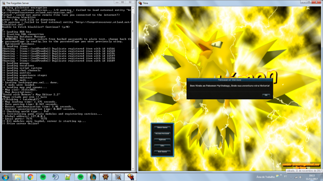This screenshot has height=181, width=323.
Task: Open Google Chrome from the taskbar
Action: 30,177
